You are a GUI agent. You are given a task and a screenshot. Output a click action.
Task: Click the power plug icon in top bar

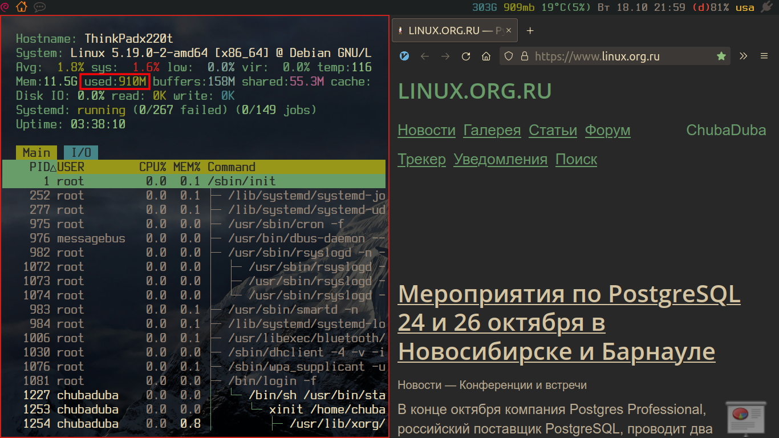(766, 7)
